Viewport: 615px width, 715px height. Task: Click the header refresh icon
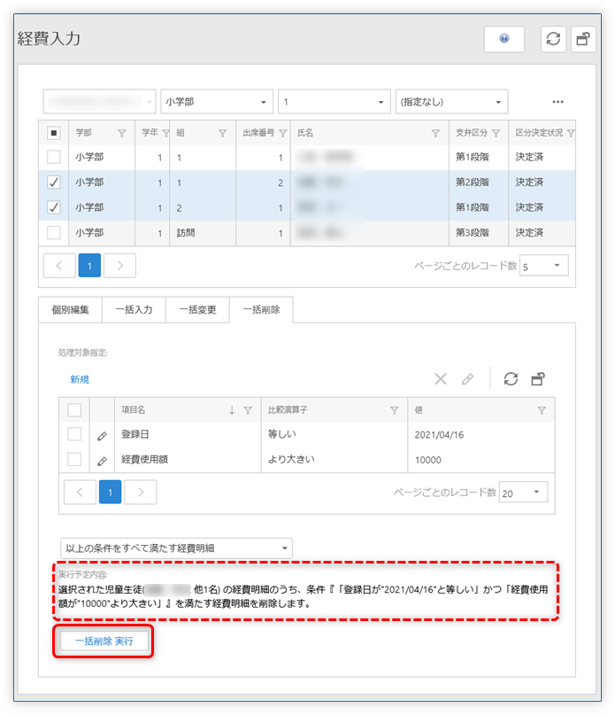point(553,39)
